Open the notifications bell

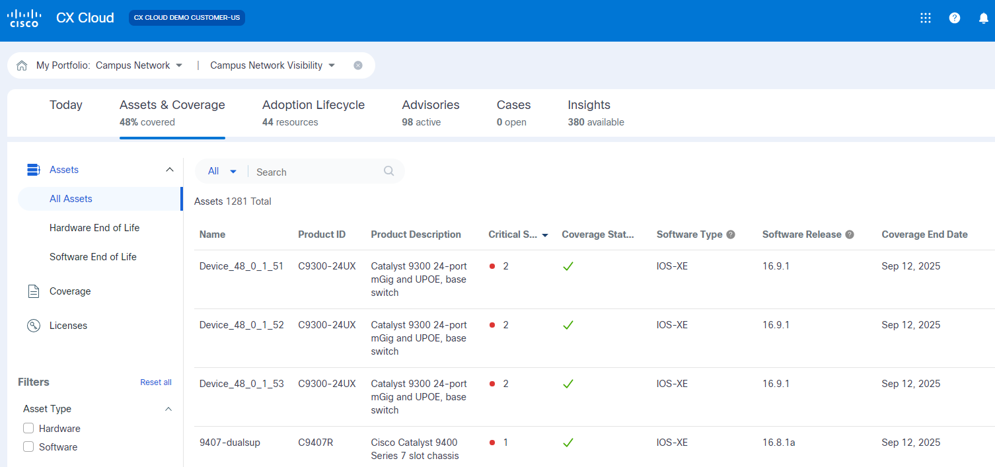point(984,18)
